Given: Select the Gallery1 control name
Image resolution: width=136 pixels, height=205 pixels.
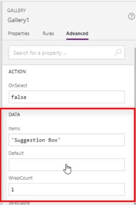Looking at the screenshot, I should point(18,20).
